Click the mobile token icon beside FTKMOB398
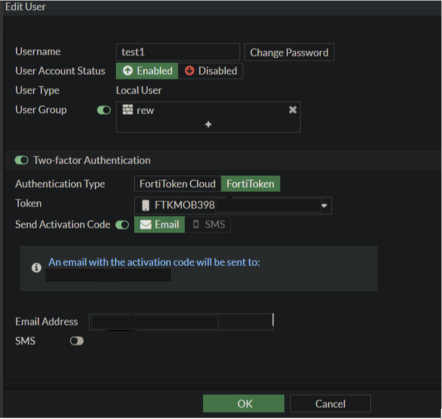The width and height of the screenshot is (442, 419). tap(146, 206)
